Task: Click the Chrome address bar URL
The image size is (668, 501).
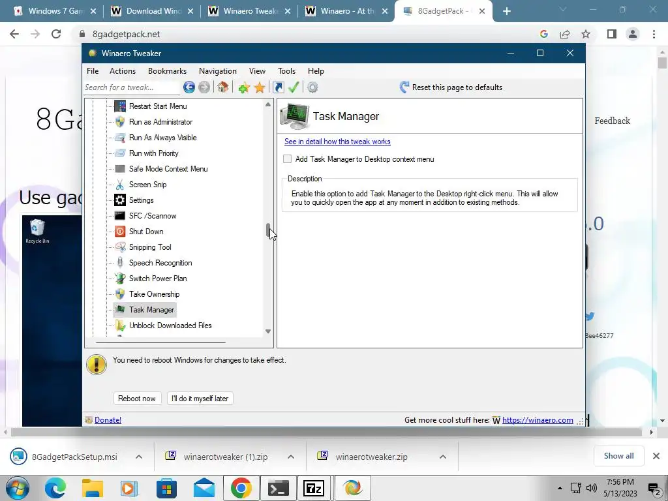Action: pos(126,34)
